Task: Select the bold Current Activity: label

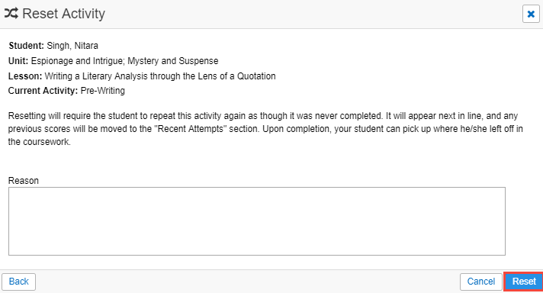Action: [x=43, y=91]
